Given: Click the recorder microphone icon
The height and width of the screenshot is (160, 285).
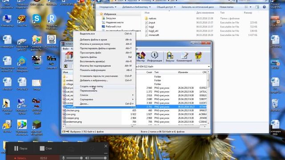Looking at the screenshot, I should [x=63, y=158].
